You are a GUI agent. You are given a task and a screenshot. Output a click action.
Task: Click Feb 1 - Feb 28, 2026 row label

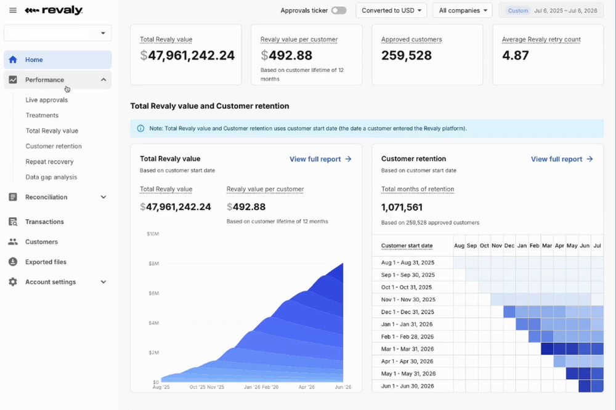[407, 337]
